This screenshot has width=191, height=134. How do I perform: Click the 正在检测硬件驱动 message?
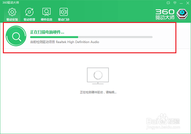tap(98, 92)
